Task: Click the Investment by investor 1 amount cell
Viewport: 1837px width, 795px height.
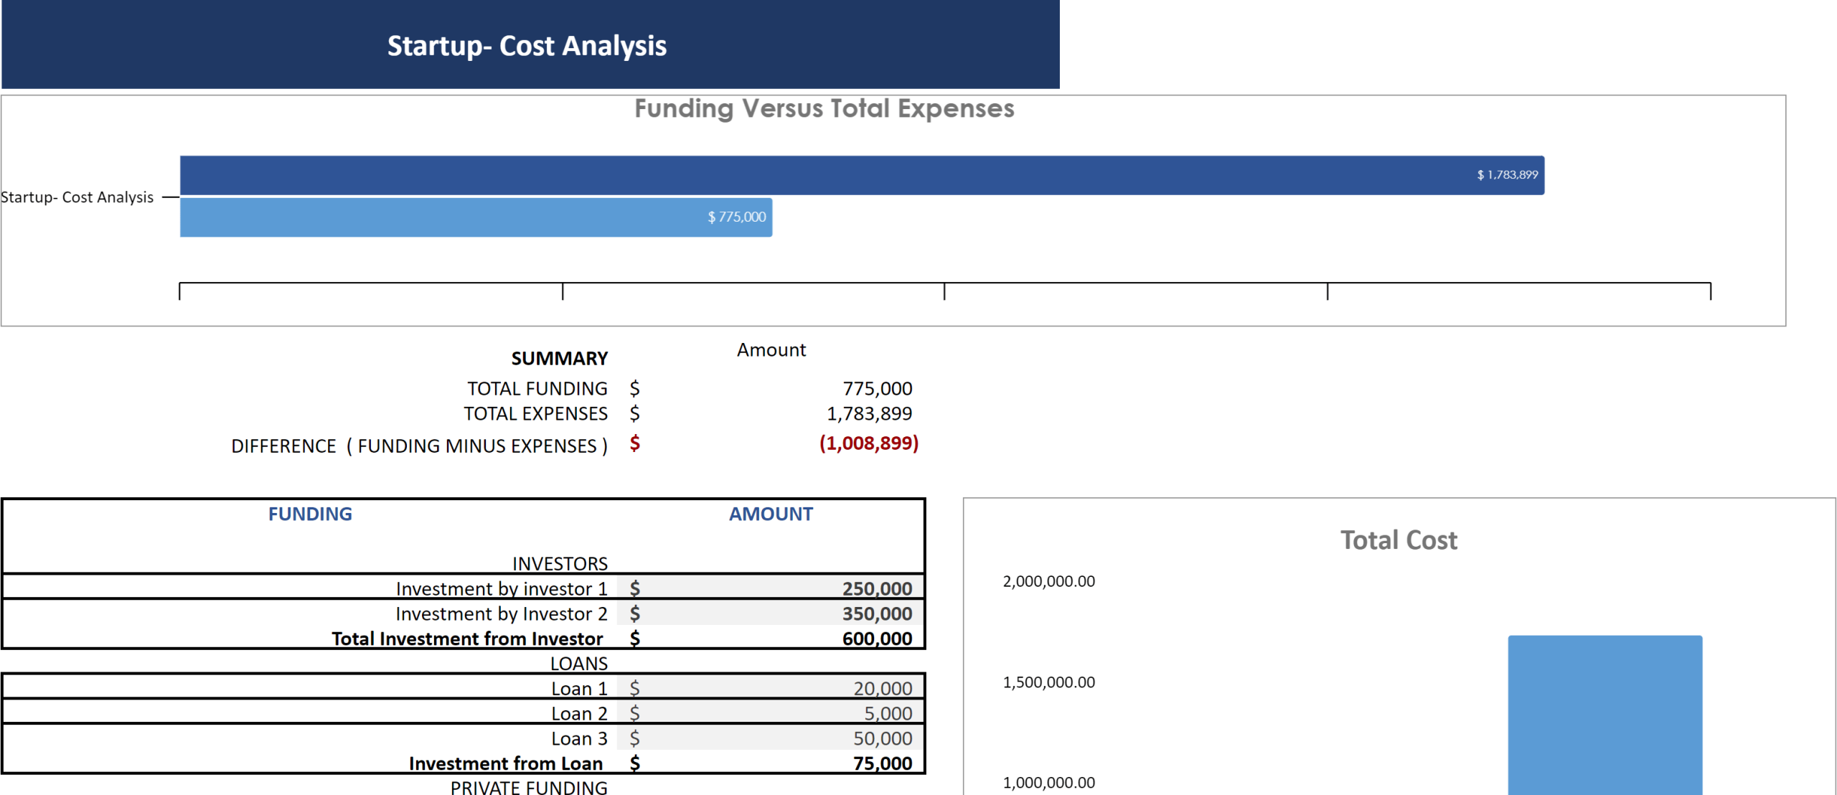Action: [876, 589]
